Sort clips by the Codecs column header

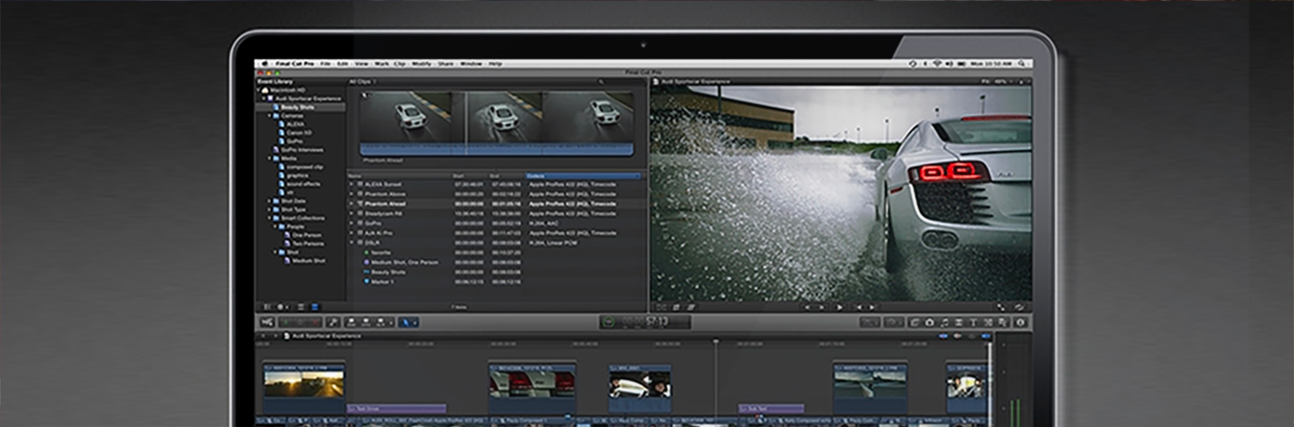coord(583,176)
